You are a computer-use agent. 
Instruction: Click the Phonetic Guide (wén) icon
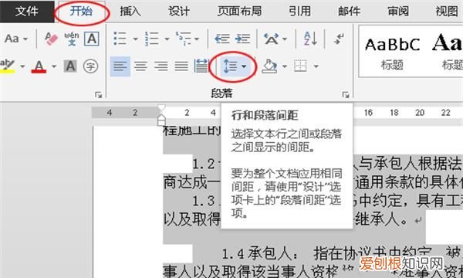(x=72, y=39)
